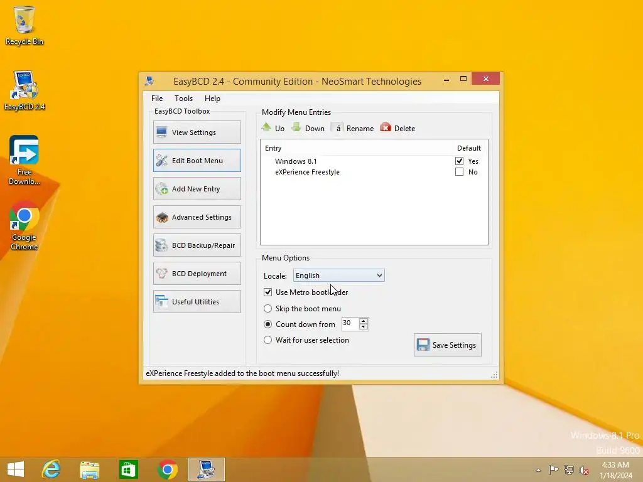
Task: Open Chrome from the taskbar
Action: click(167, 469)
